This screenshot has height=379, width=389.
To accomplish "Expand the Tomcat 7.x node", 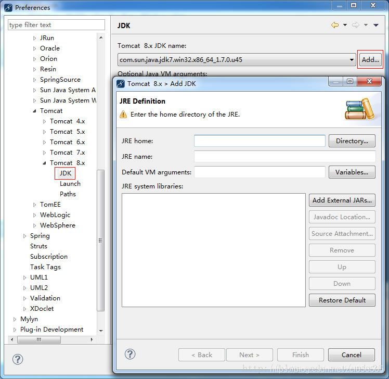I will (44, 153).
